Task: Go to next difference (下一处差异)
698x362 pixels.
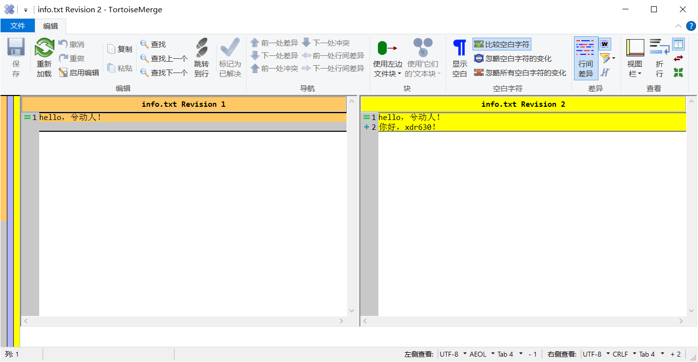Action: pos(274,55)
